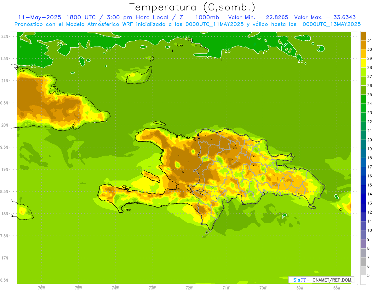Click the "74W" longitude axis label
This screenshot has width=378, height=292.
click(115, 288)
